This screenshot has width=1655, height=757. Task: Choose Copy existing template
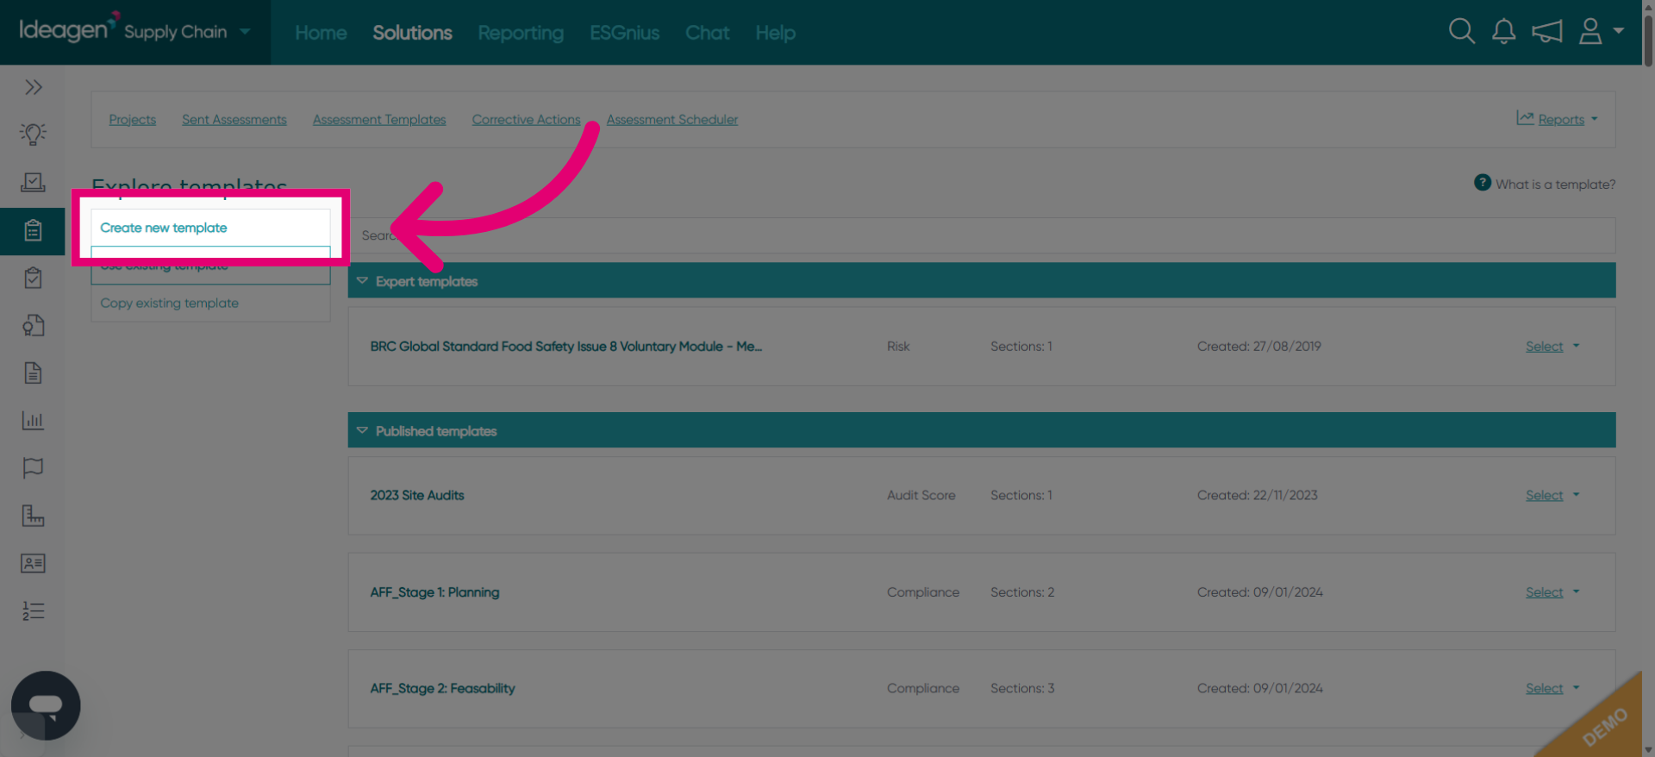(210, 303)
